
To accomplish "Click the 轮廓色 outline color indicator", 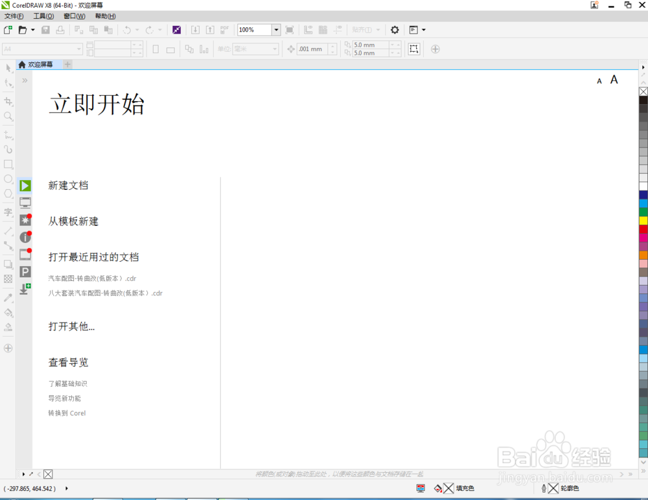I will click(x=560, y=488).
